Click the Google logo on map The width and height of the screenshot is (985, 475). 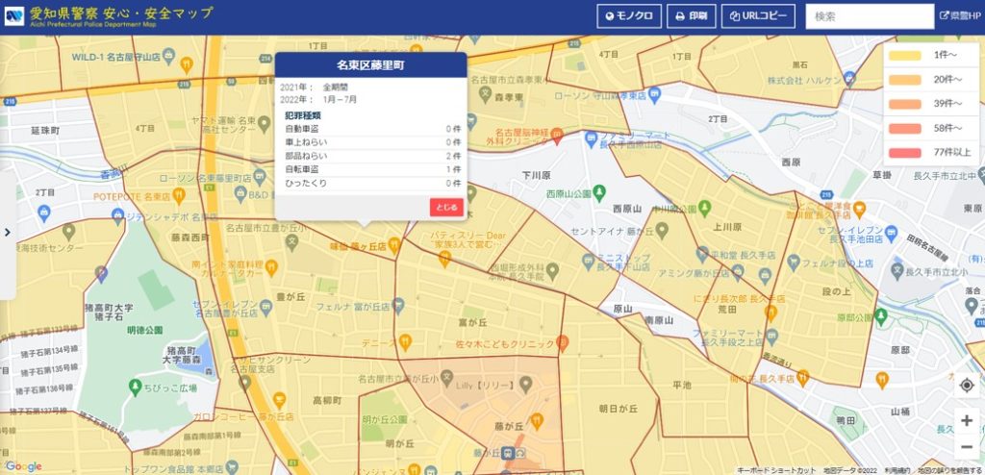click(x=23, y=466)
